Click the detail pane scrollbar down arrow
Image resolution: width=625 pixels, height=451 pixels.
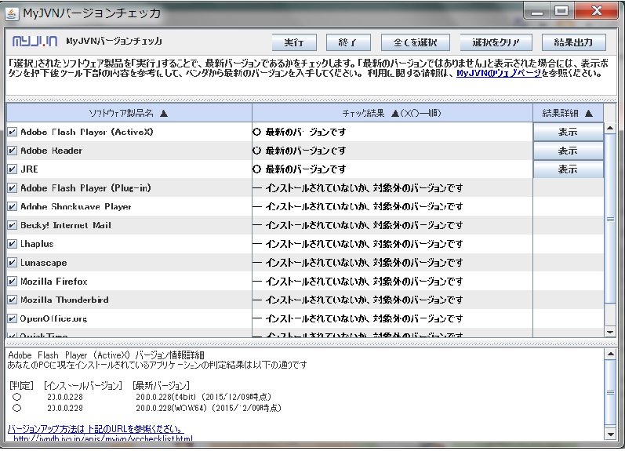610,435
